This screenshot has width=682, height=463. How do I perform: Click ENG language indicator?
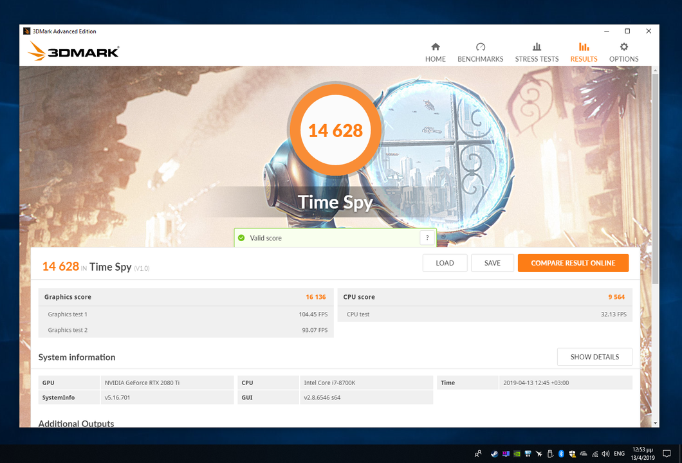tap(619, 453)
